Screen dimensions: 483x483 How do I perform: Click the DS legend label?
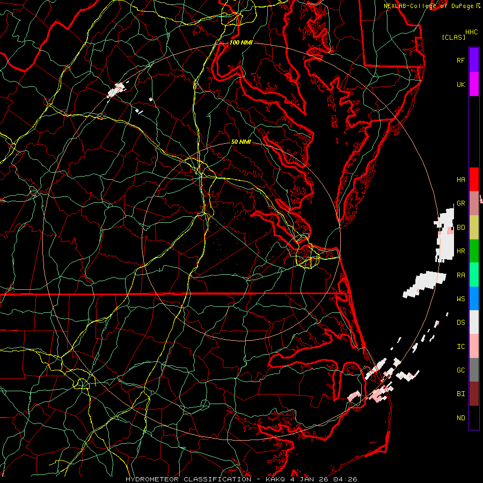tap(460, 323)
